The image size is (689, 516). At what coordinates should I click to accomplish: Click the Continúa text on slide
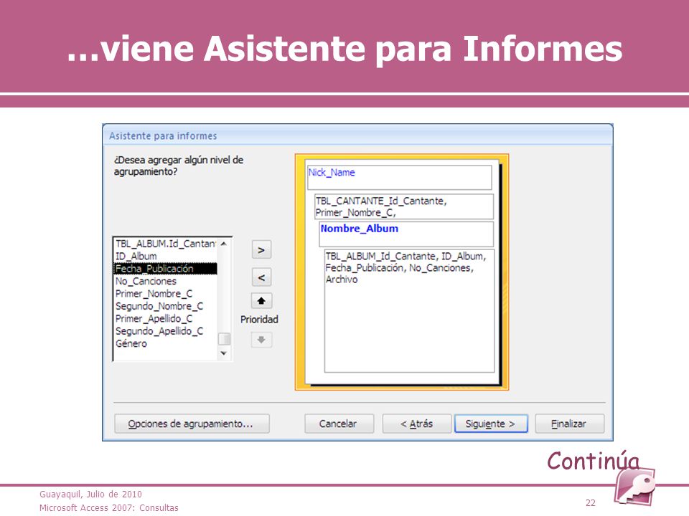coord(594,461)
